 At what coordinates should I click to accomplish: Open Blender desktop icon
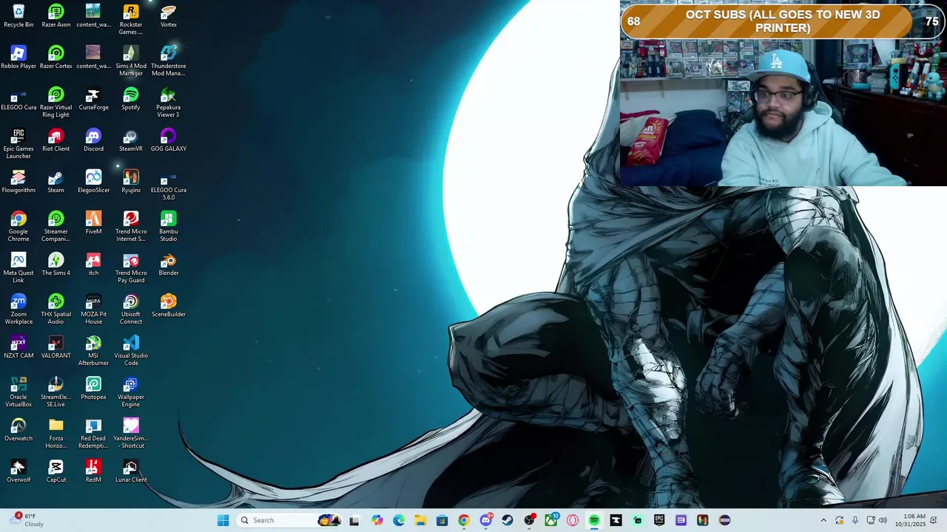[x=169, y=265]
